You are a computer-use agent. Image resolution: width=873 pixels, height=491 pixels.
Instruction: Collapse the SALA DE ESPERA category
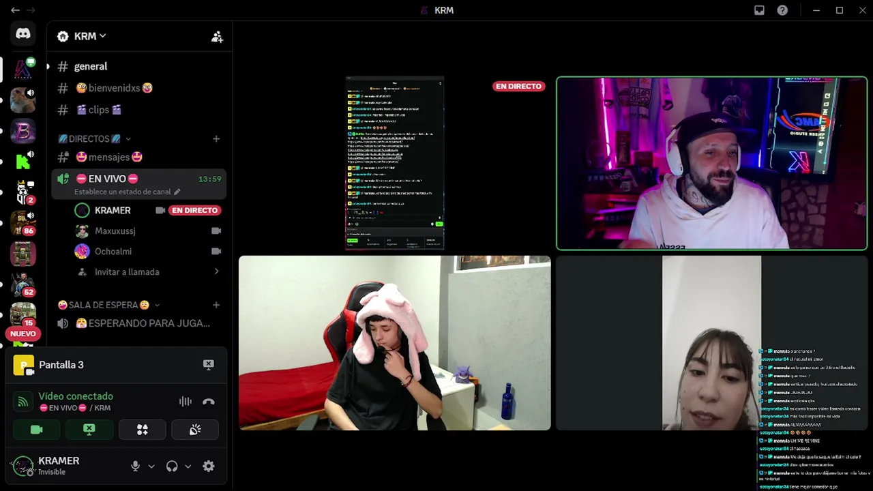click(x=108, y=306)
